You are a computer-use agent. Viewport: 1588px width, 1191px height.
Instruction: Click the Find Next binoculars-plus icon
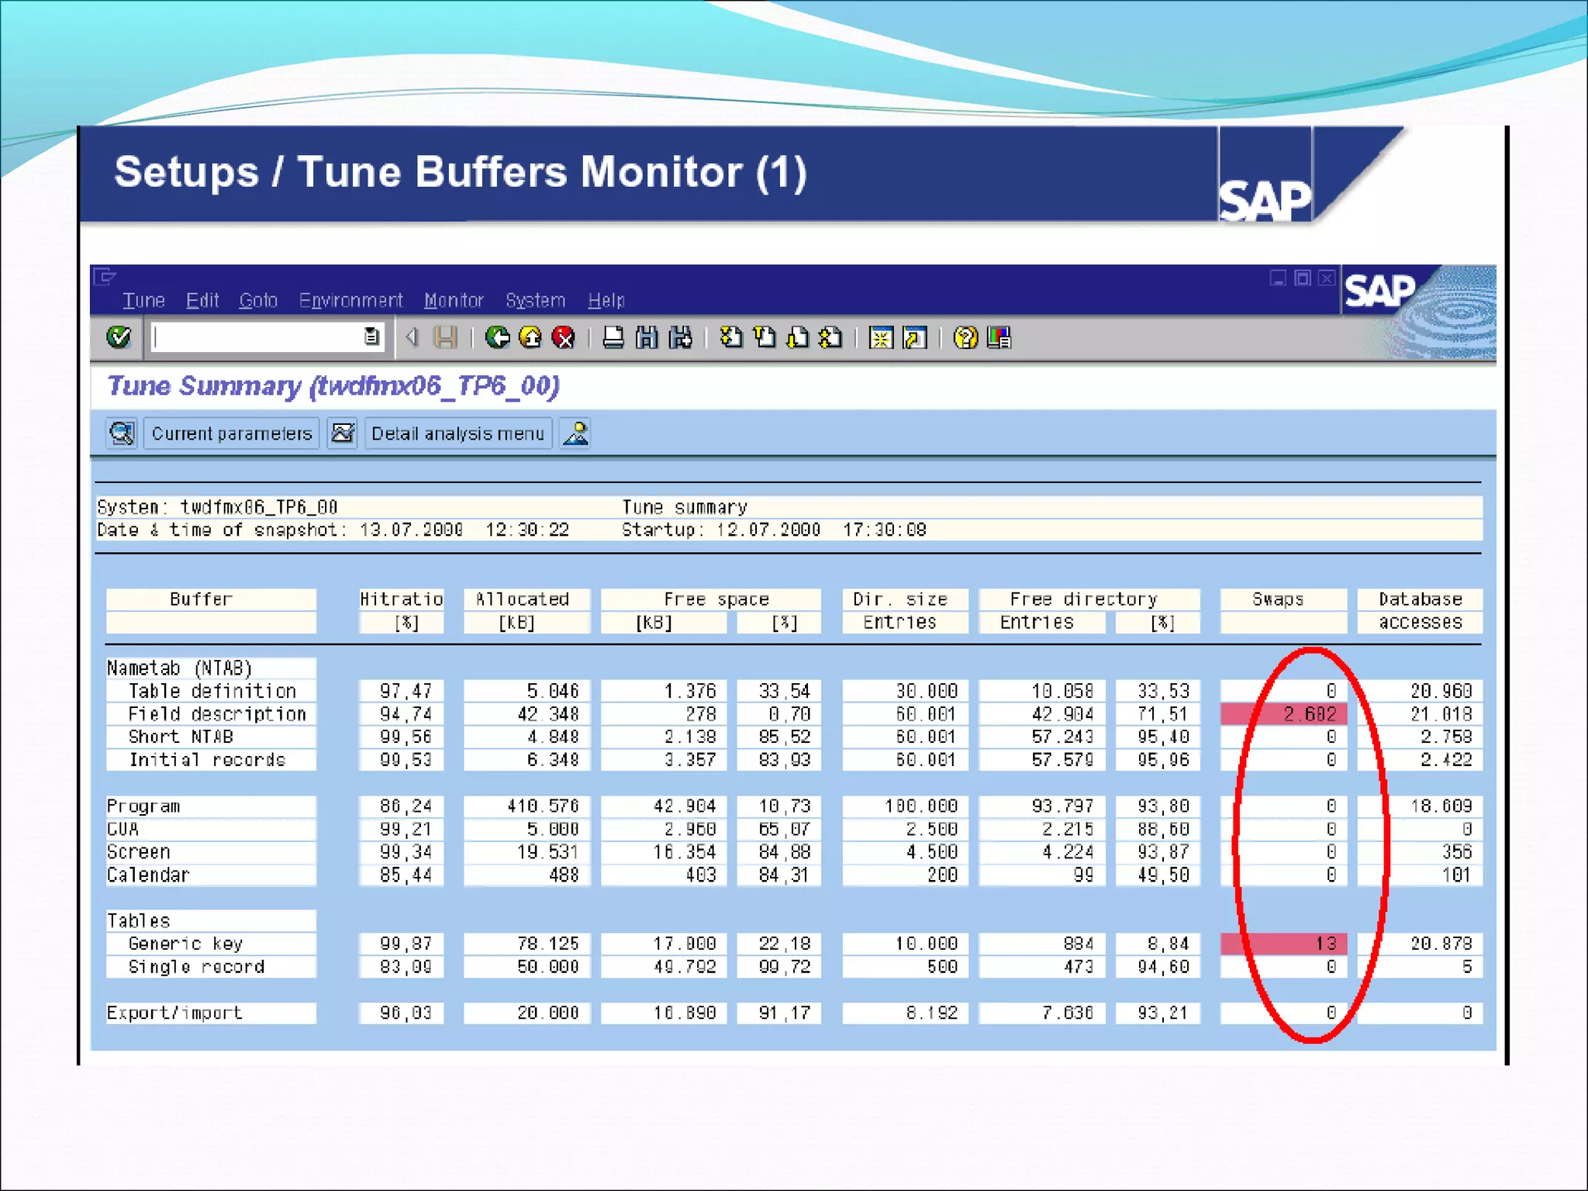[x=680, y=337]
